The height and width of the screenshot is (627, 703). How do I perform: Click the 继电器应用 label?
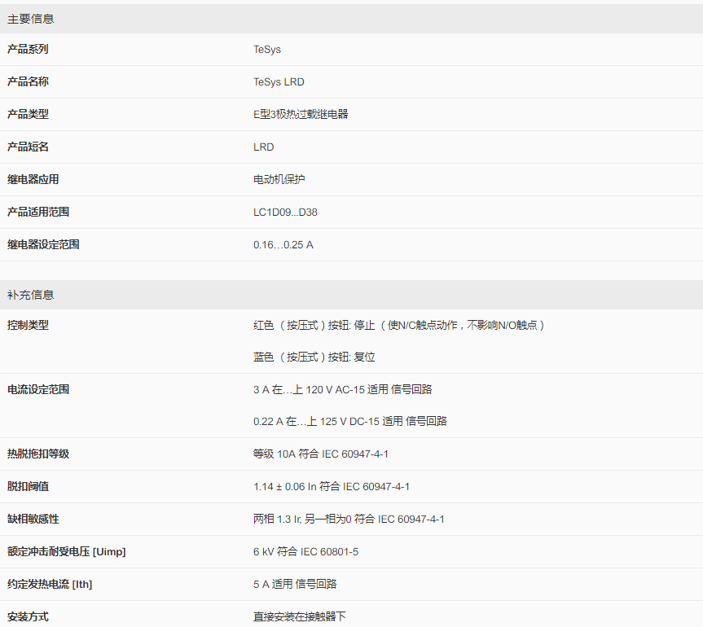[x=33, y=180]
